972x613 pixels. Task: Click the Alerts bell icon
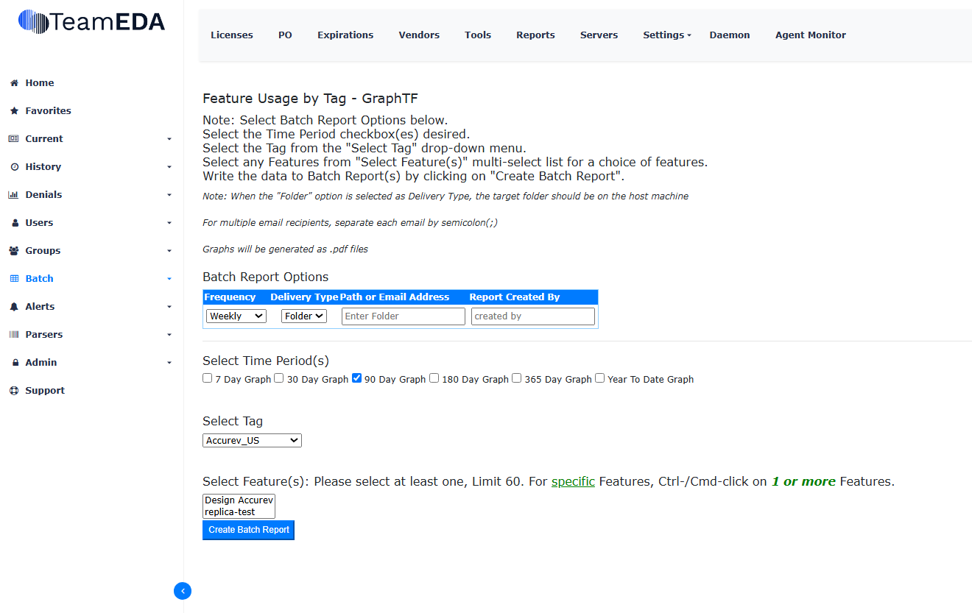(13, 307)
